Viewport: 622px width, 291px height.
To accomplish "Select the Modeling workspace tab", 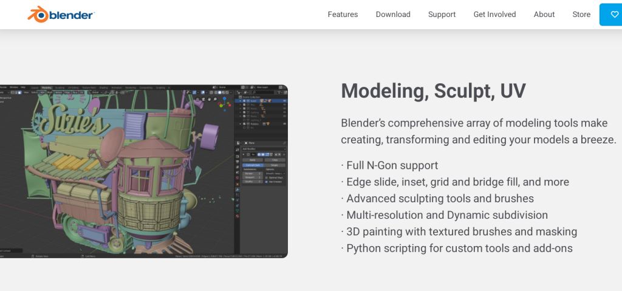I will tap(46, 87).
